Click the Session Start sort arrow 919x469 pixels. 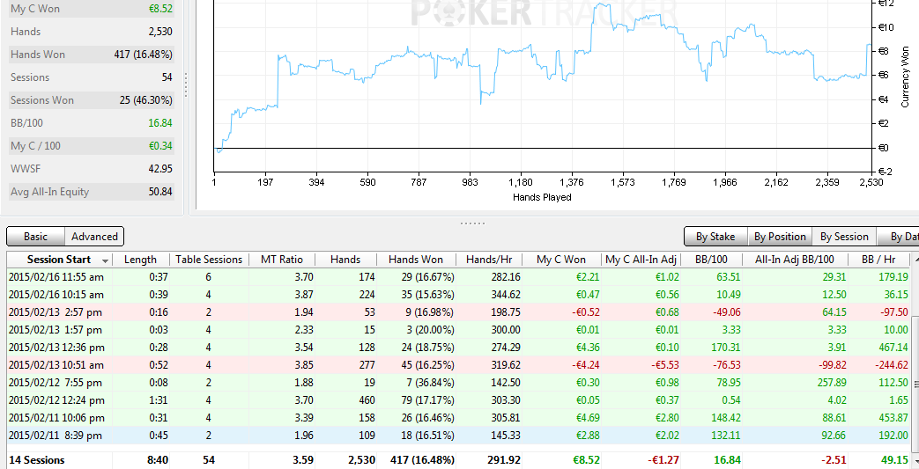point(106,260)
